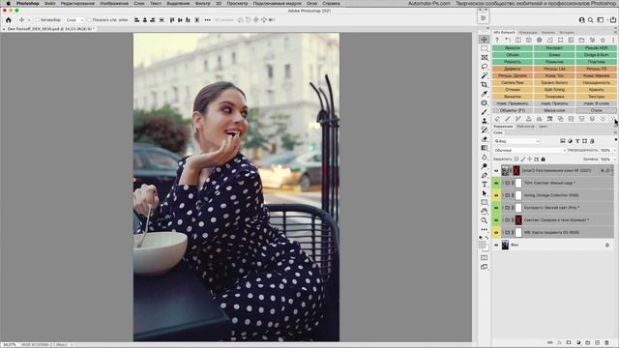619x348 pixels.
Task: Click the delete layer trash icon
Action: click(x=606, y=342)
